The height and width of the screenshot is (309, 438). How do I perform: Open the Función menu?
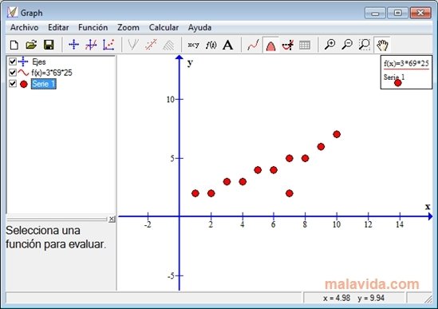[93, 27]
